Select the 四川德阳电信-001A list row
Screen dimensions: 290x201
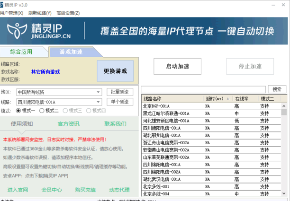[x=211, y=128]
